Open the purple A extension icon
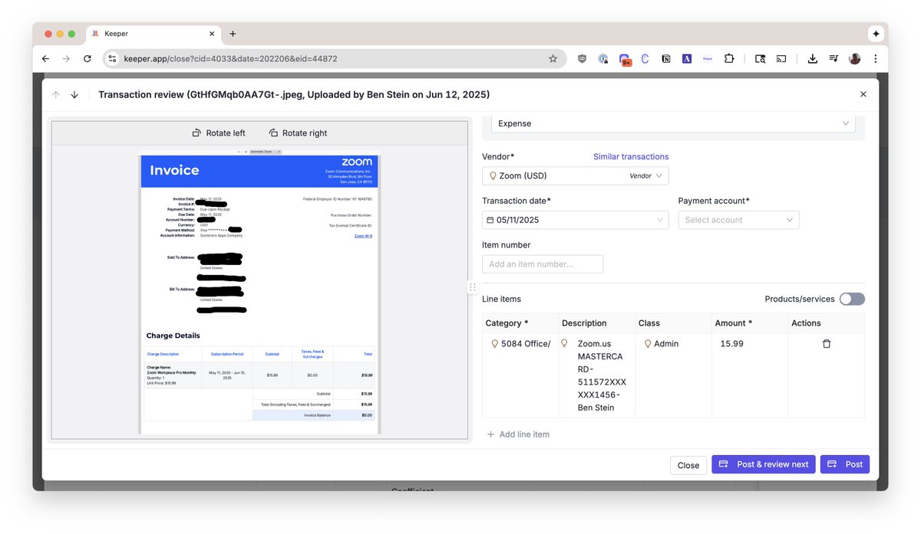The width and height of the screenshot is (921, 534). click(687, 58)
